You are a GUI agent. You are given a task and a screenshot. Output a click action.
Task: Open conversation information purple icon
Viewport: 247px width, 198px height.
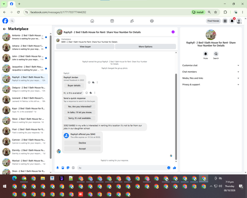coord(173,32)
